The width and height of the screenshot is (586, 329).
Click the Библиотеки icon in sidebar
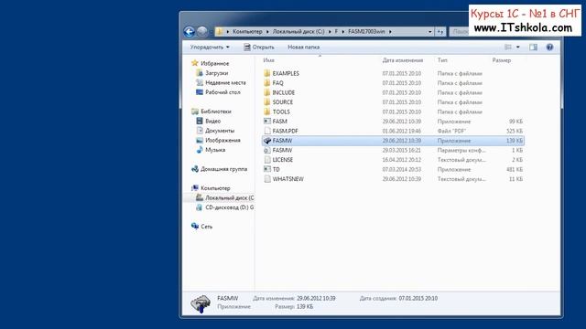point(195,111)
